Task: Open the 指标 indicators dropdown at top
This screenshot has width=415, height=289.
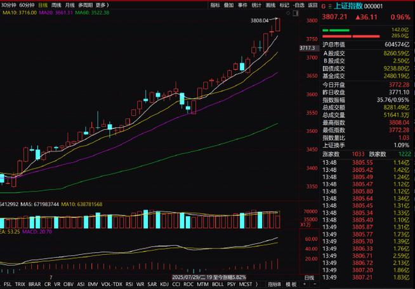Action: click(x=216, y=4)
